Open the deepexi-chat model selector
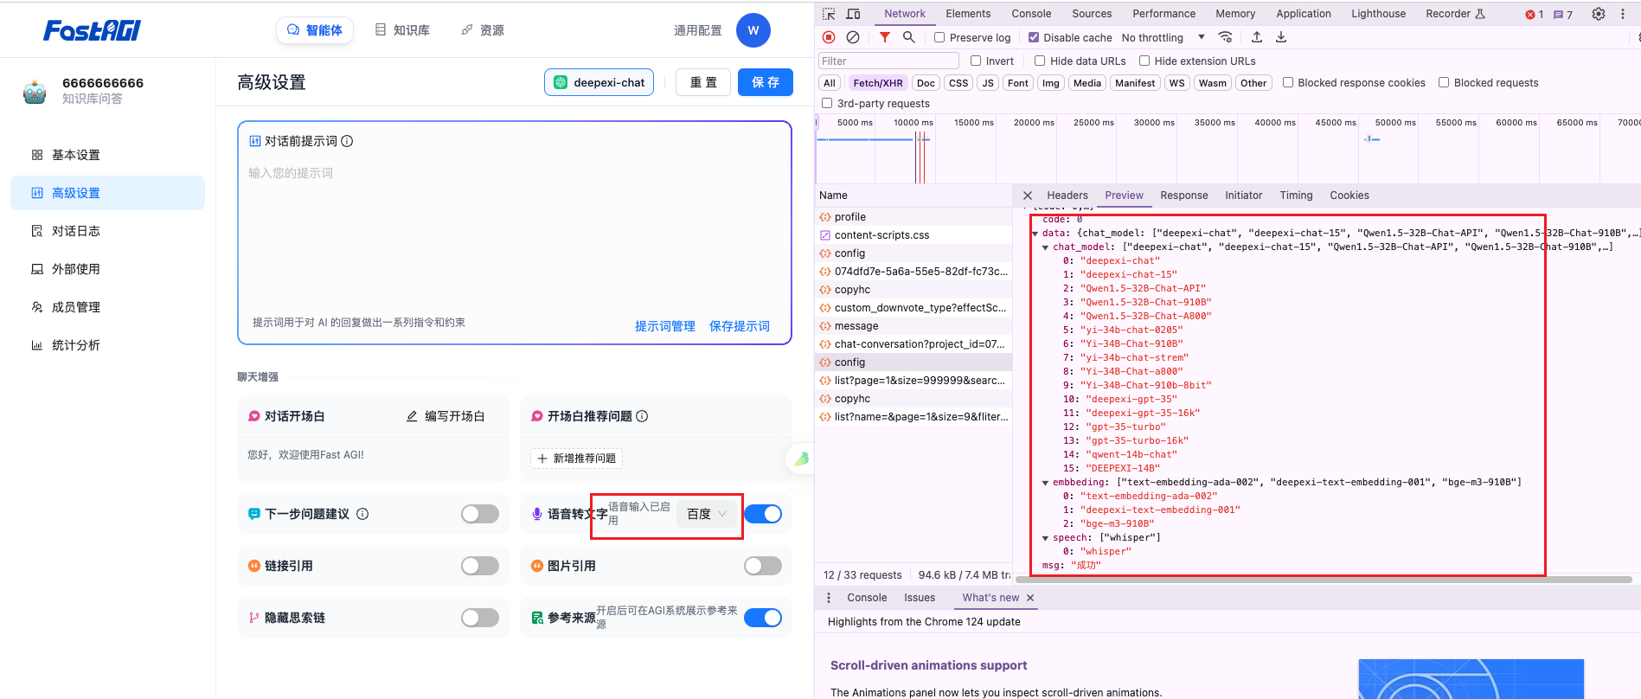 pos(599,82)
